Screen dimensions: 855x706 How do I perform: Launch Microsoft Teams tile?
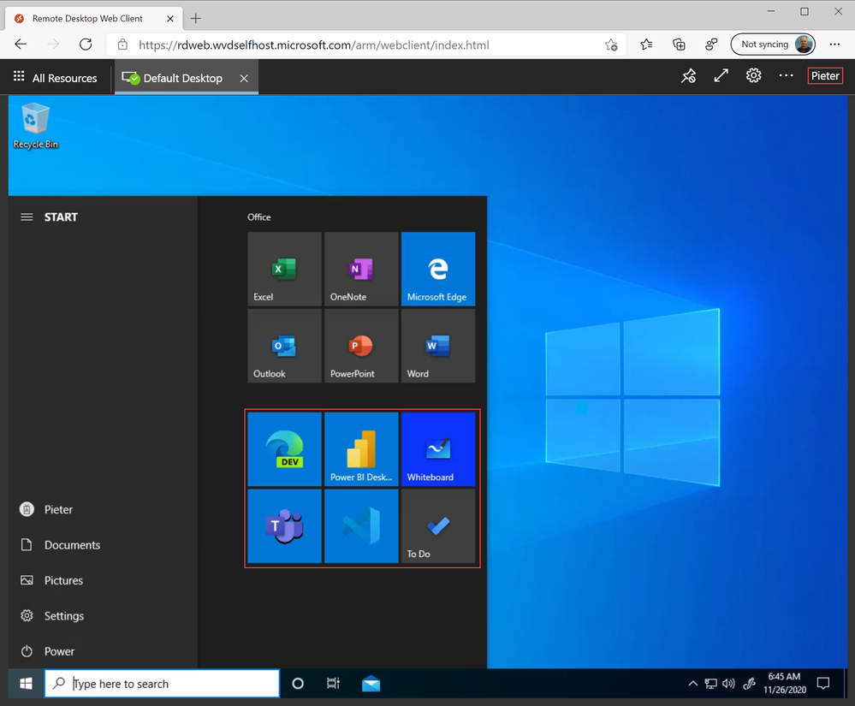pyautogui.click(x=284, y=525)
